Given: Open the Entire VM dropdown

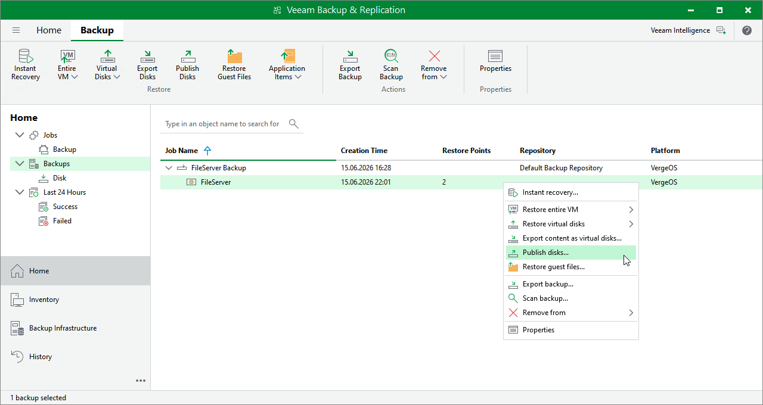Looking at the screenshot, I should [67, 65].
